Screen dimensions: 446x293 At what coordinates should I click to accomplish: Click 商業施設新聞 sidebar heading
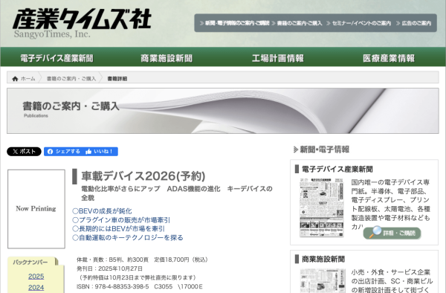[x=323, y=259]
